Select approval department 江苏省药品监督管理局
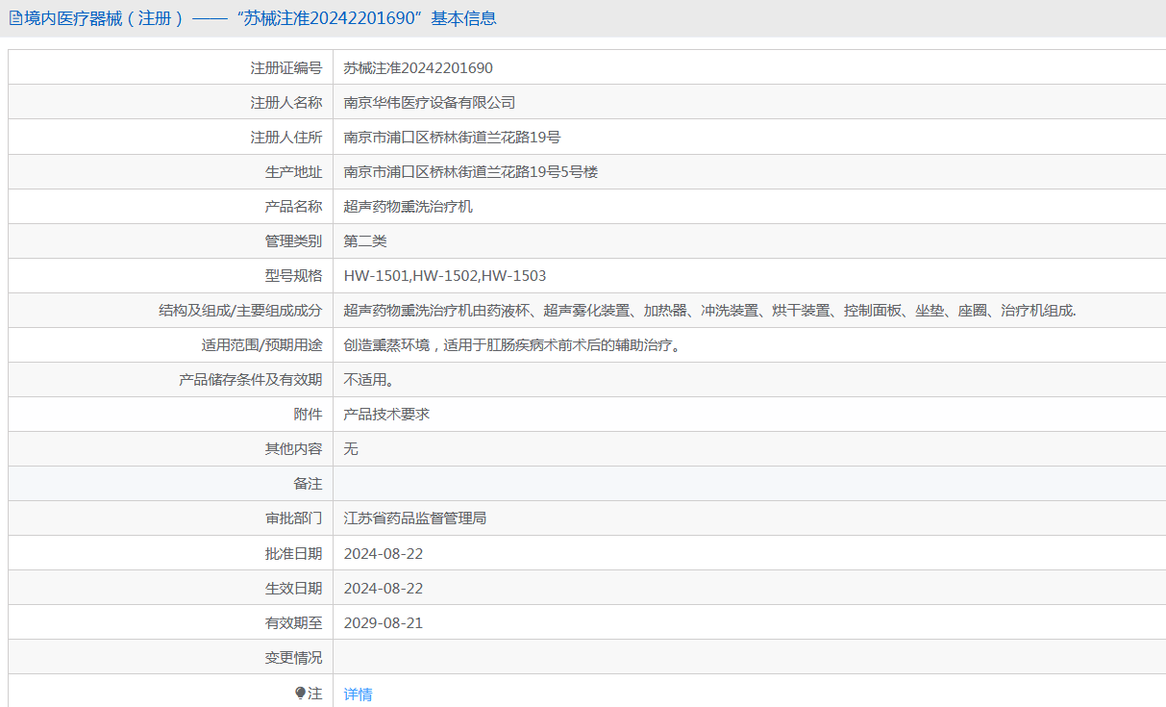Screen dimensions: 1166x707 click(415, 518)
